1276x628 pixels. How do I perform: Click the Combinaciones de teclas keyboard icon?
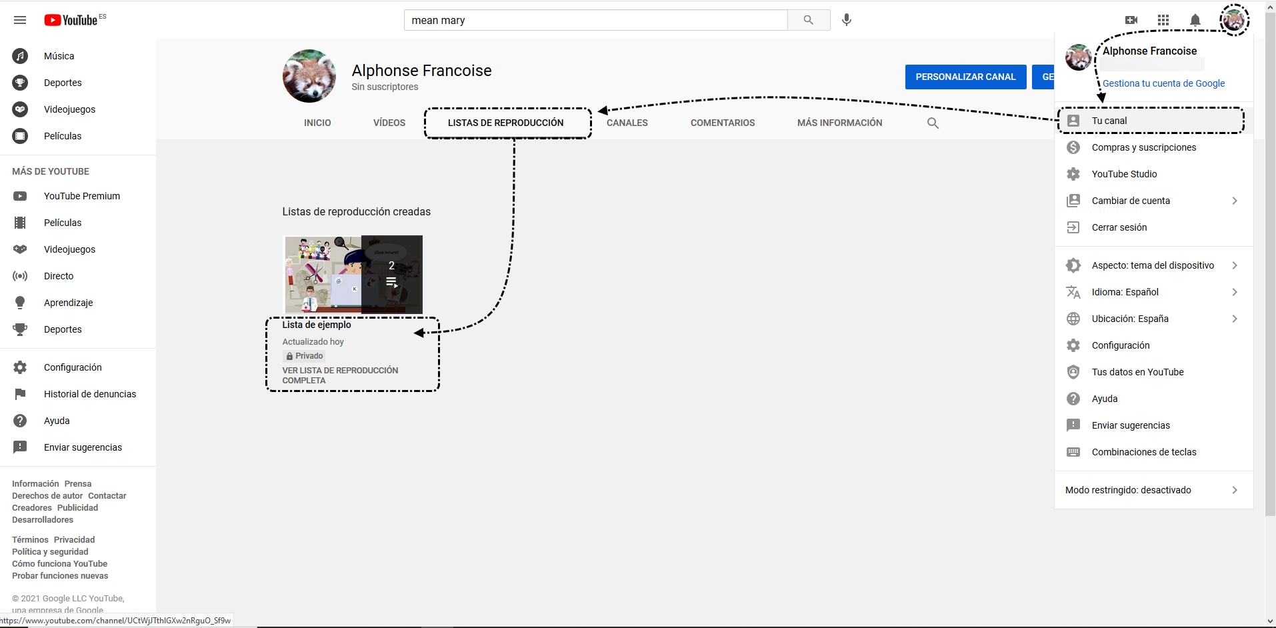coord(1073,452)
